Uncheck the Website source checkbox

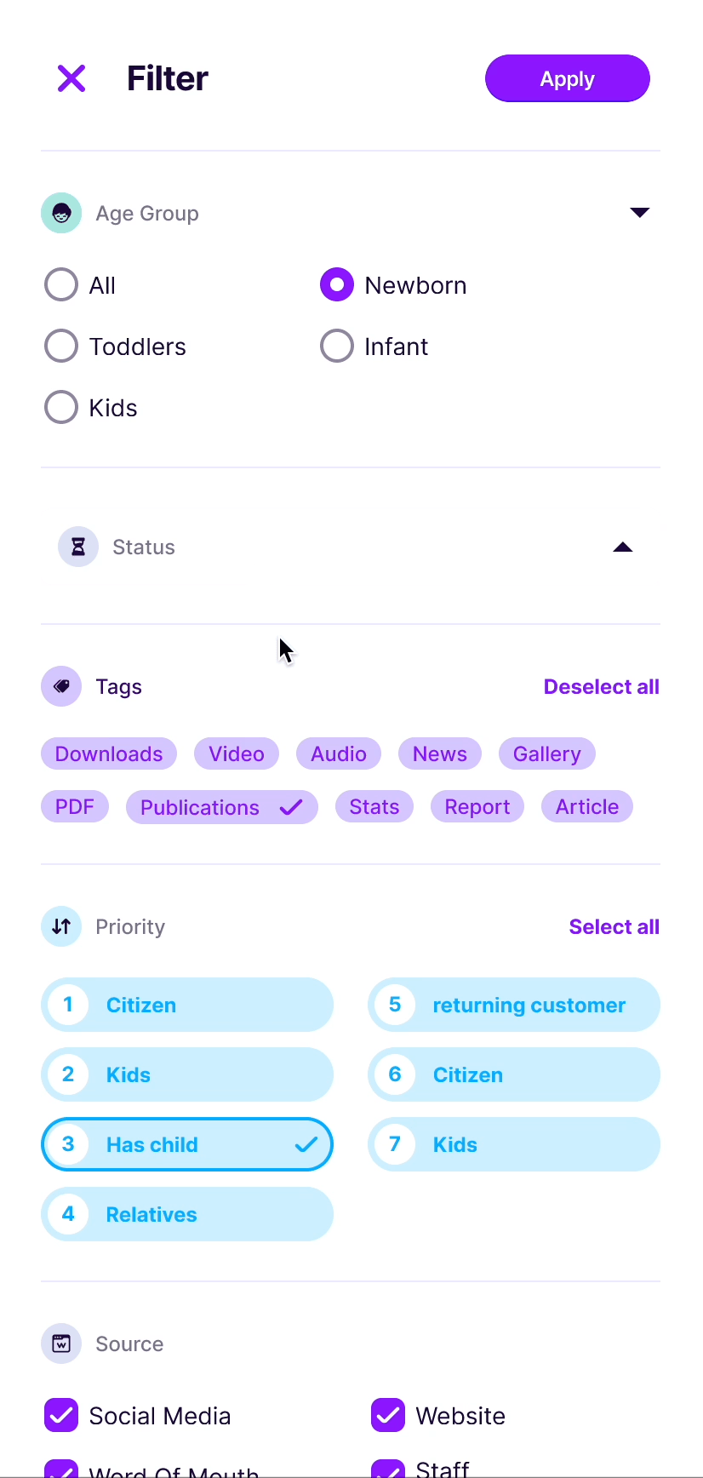tap(388, 1415)
